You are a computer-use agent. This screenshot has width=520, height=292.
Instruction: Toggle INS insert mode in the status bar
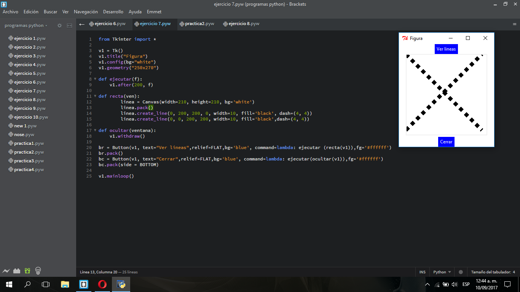point(422,272)
